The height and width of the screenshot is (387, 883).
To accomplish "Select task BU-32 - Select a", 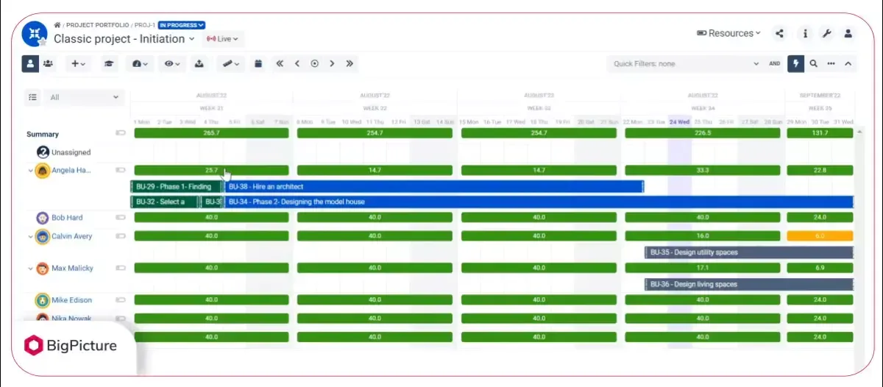I will (165, 202).
